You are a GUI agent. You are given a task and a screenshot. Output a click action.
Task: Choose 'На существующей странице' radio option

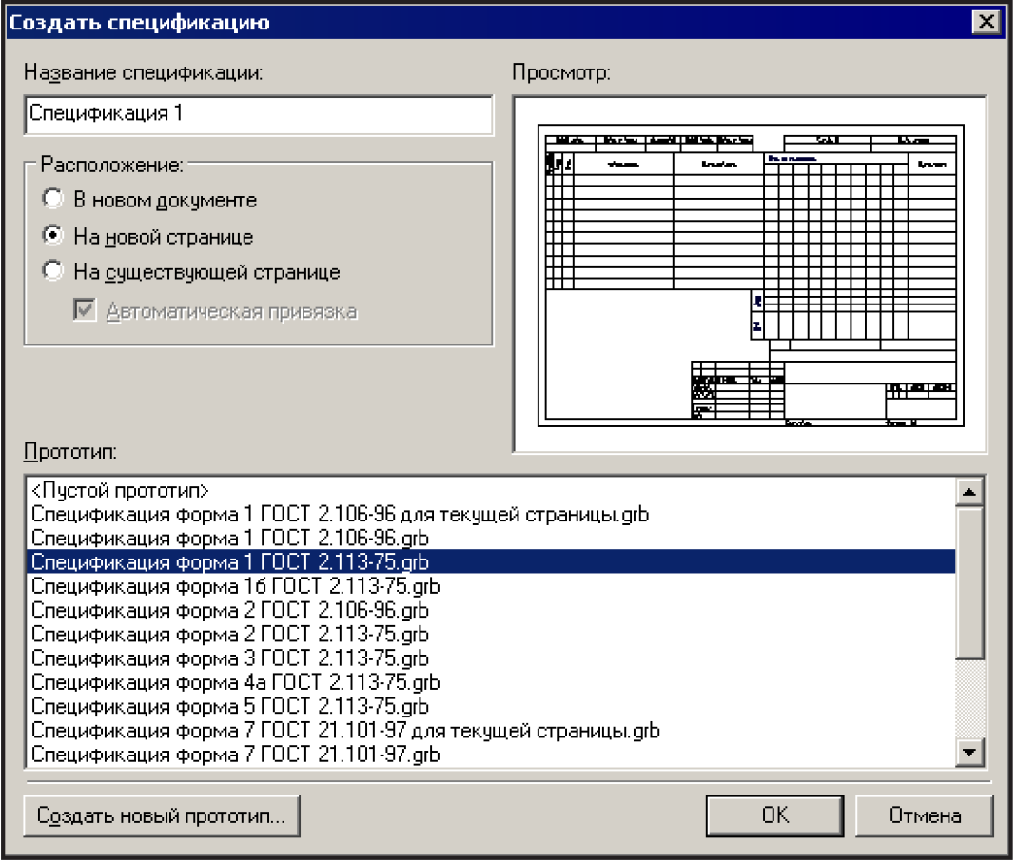(x=53, y=272)
